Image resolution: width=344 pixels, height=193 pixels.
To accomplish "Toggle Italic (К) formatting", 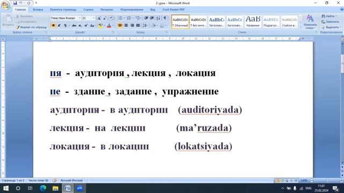I will point(59,26).
